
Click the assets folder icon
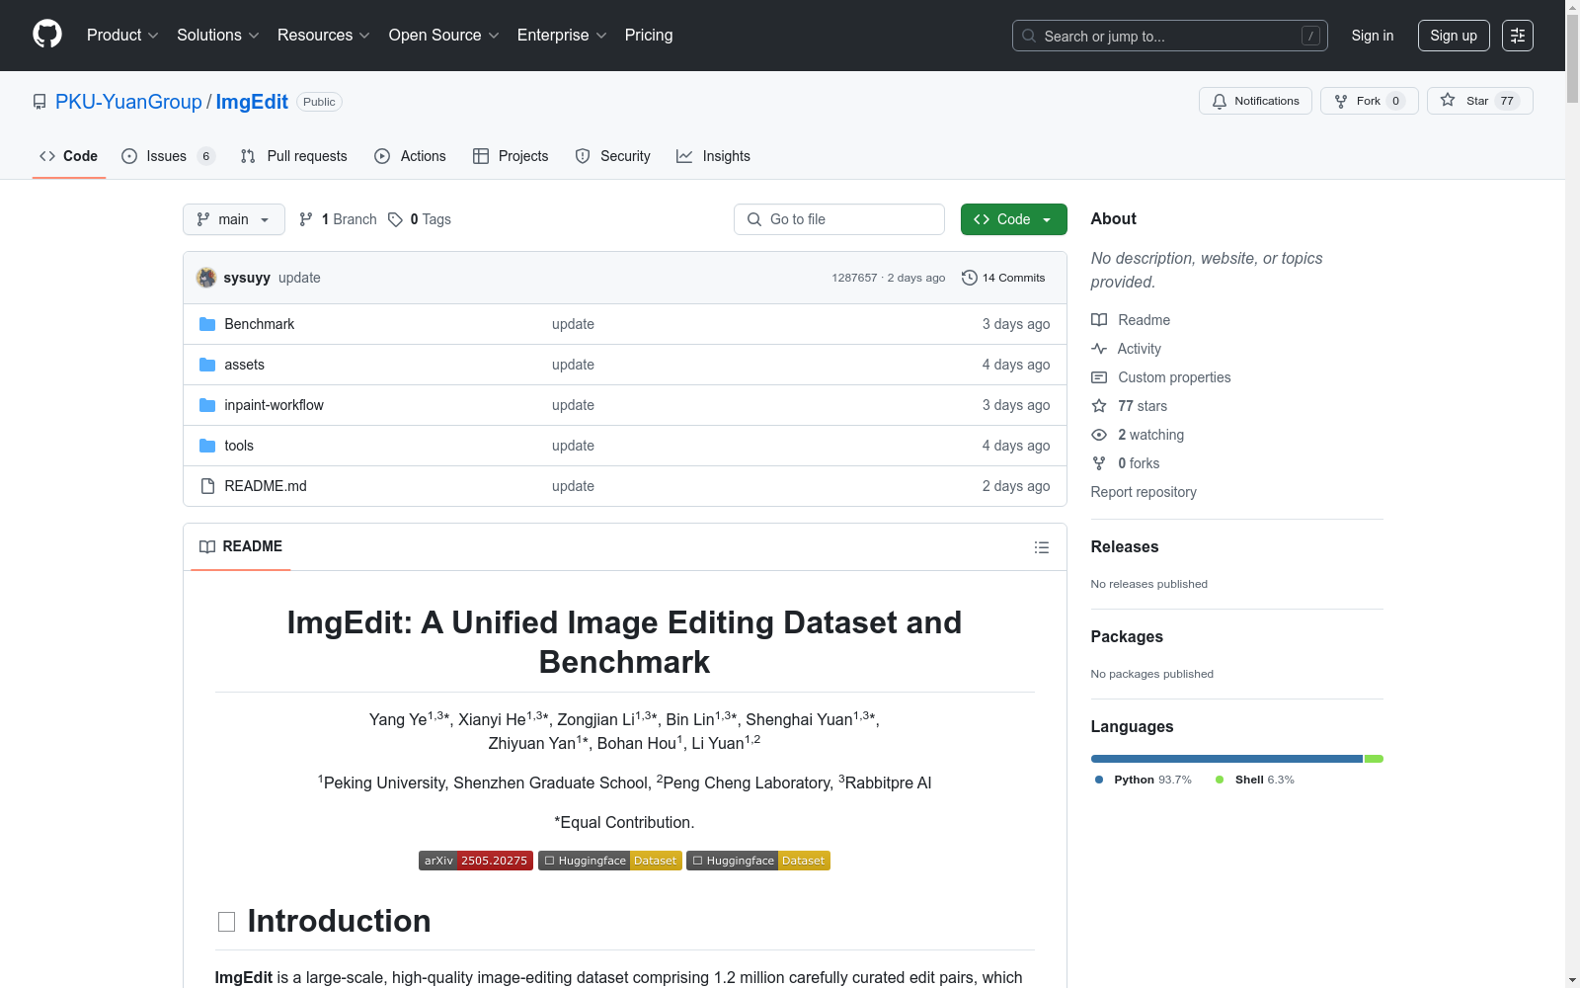click(207, 365)
